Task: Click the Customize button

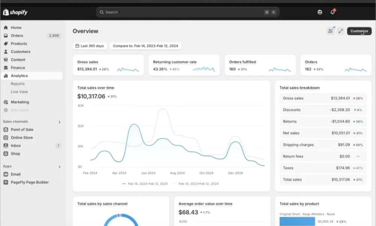Action: pyautogui.click(x=359, y=31)
